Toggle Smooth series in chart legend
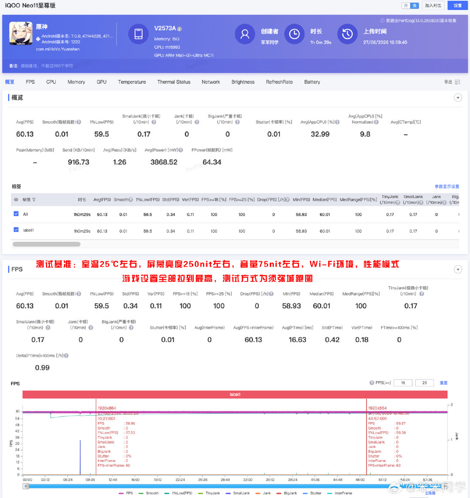 tap(148, 493)
